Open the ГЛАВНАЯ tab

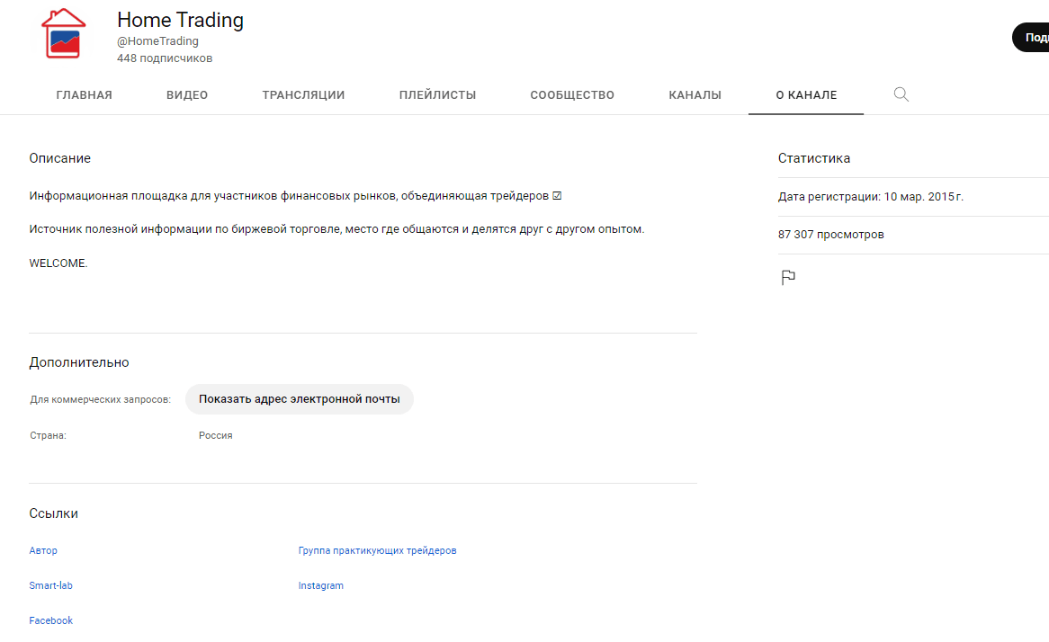[x=84, y=95]
